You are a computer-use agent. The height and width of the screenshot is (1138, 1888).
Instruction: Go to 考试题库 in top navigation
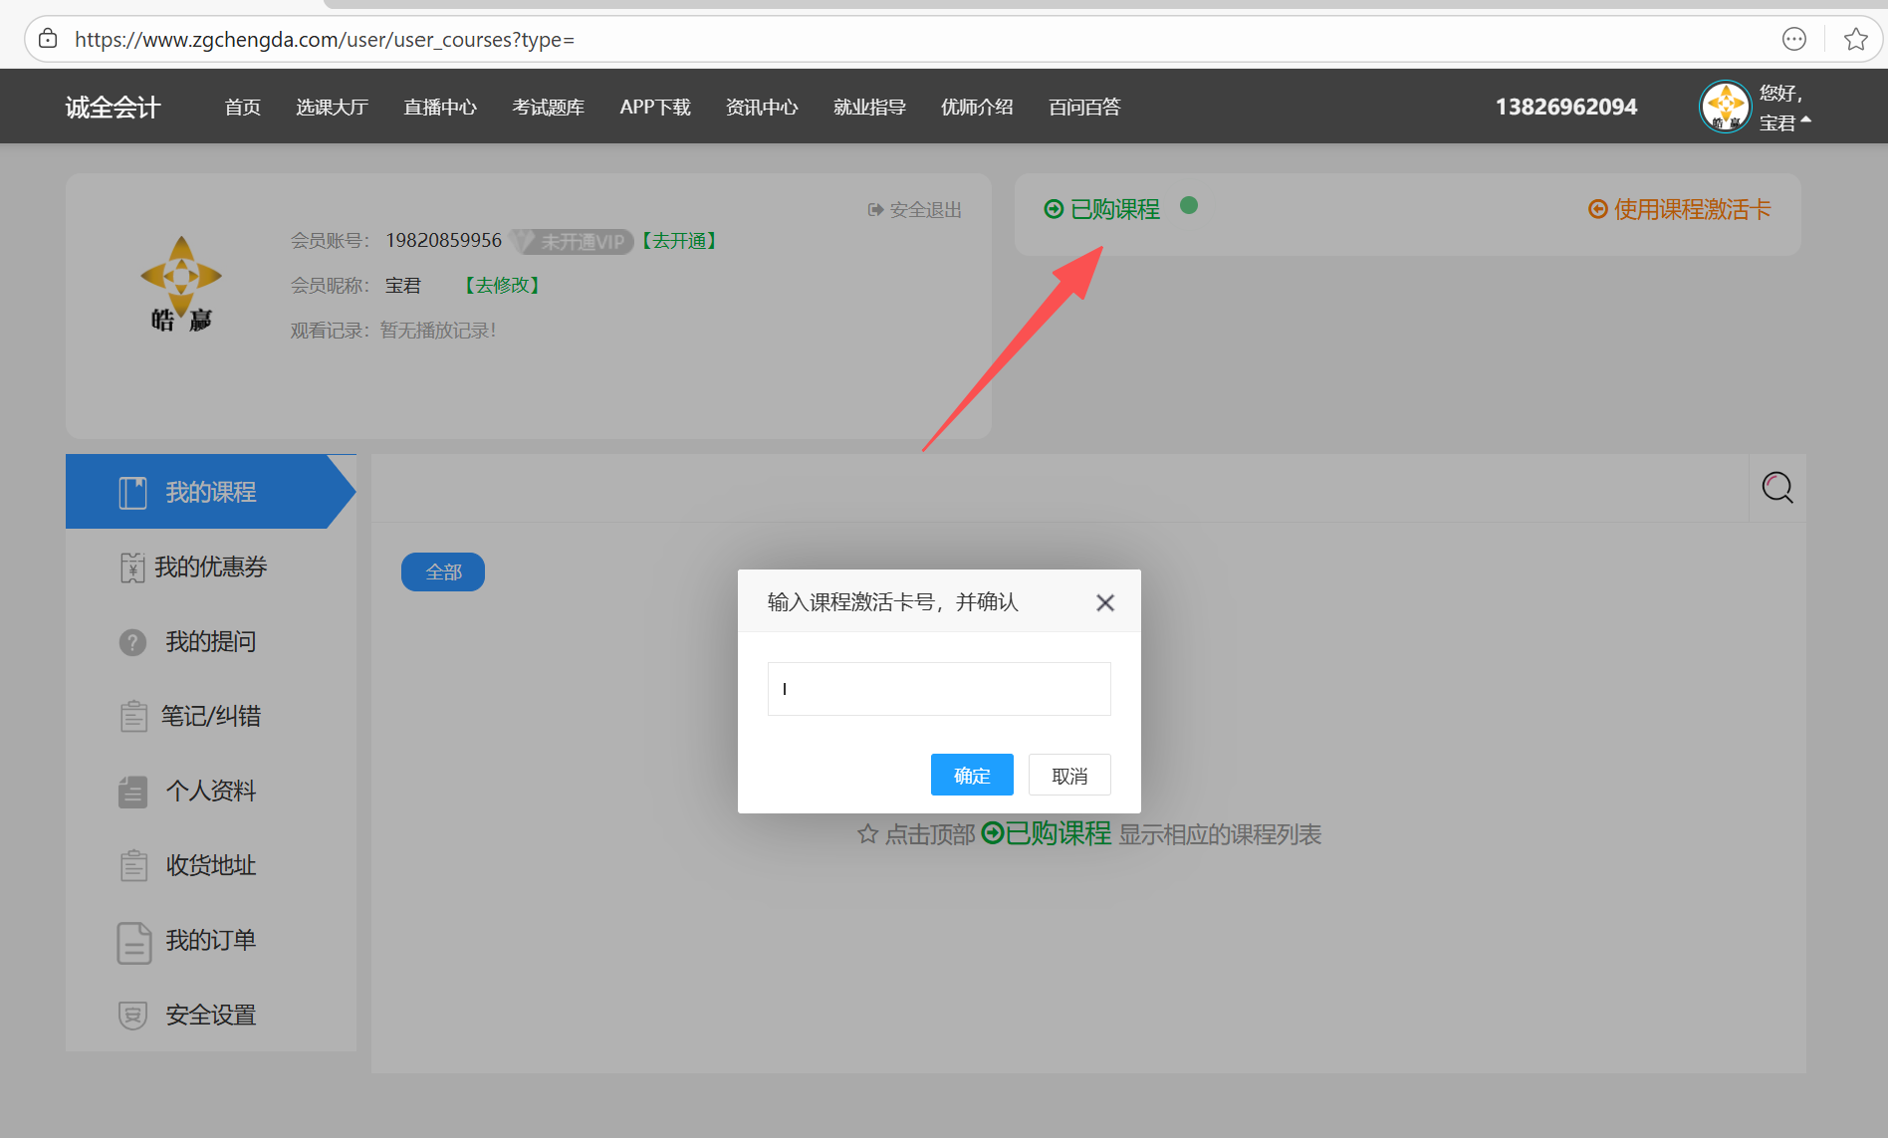(x=548, y=107)
